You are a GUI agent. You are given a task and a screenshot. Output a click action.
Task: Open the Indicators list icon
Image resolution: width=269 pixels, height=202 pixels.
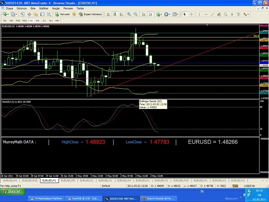click(x=158, y=14)
